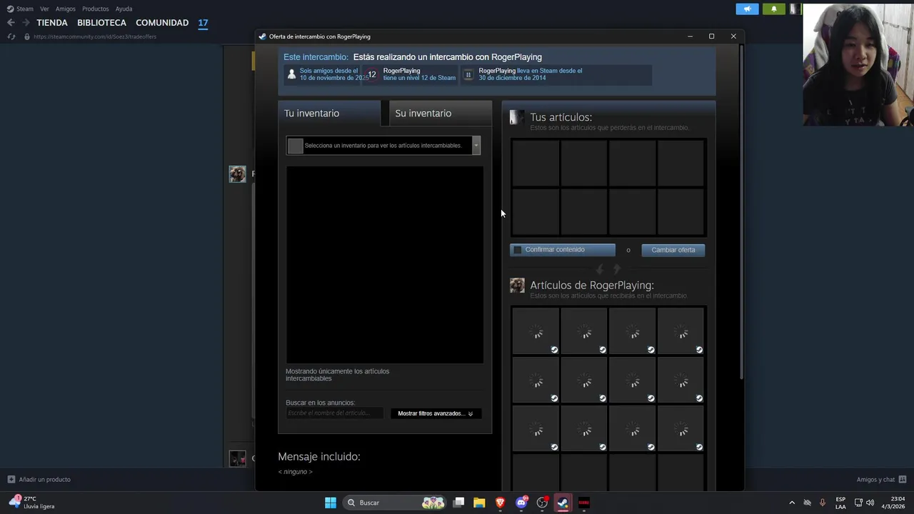This screenshot has width=914, height=514.
Task: Open Brave browser from taskbar
Action: 501,503
